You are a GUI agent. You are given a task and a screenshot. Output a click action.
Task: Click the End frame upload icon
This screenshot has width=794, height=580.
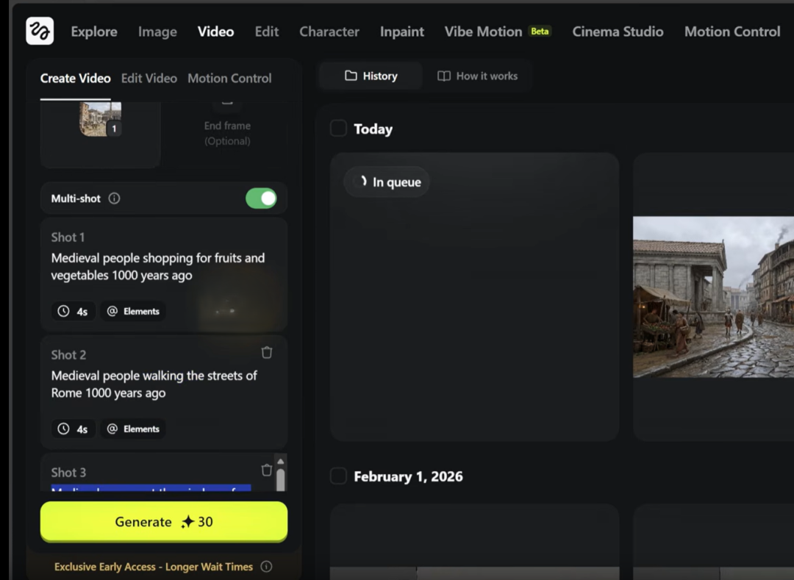(227, 104)
